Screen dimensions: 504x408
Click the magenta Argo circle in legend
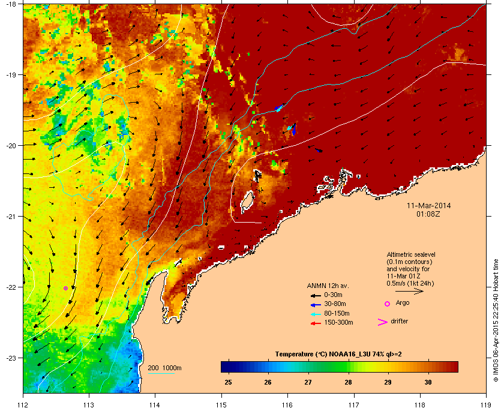[x=388, y=304]
